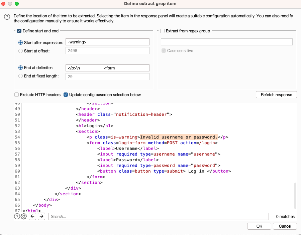The height and width of the screenshot is (235, 301).
Task: Click the regex group input box
Action: click(226, 42)
